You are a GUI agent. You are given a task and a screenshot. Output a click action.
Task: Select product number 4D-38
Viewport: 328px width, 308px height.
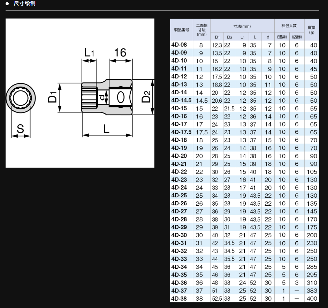[179, 299]
